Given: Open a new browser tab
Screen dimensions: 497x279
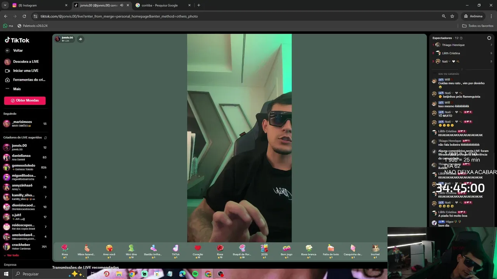Looking at the screenshot, I should pyautogui.click(x=199, y=5).
